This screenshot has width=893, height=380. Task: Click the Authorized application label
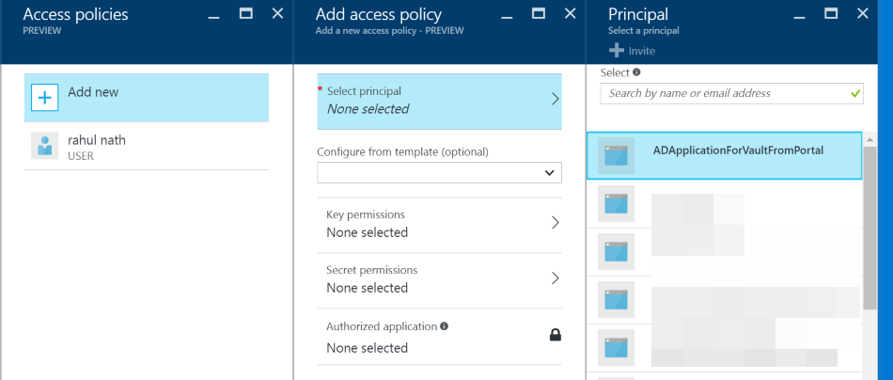pyautogui.click(x=382, y=326)
